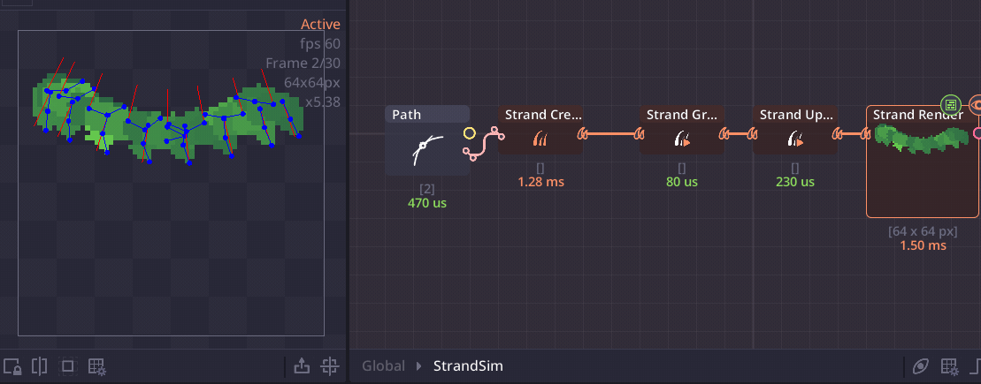Toggle the preview lock icon in the preview toolbar
The width and height of the screenshot is (981, 384).
click(x=12, y=366)
